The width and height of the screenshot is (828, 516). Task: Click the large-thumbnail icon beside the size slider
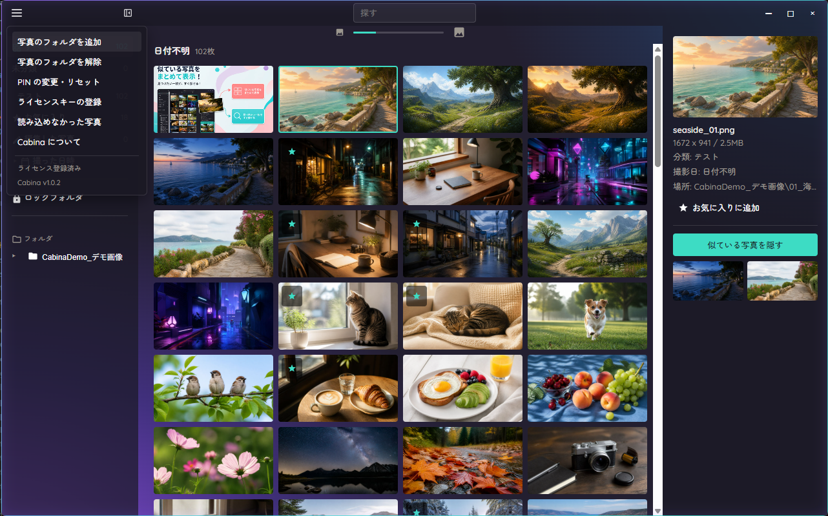pos(459,32)
